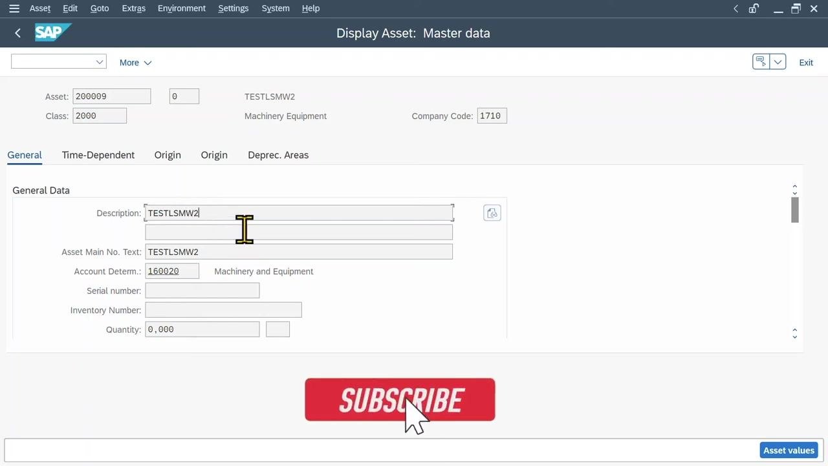Image resolution: width=828 pixels, height=466 pixels.
Task: Open the Goto menu
Action: [x=100, y=8]
